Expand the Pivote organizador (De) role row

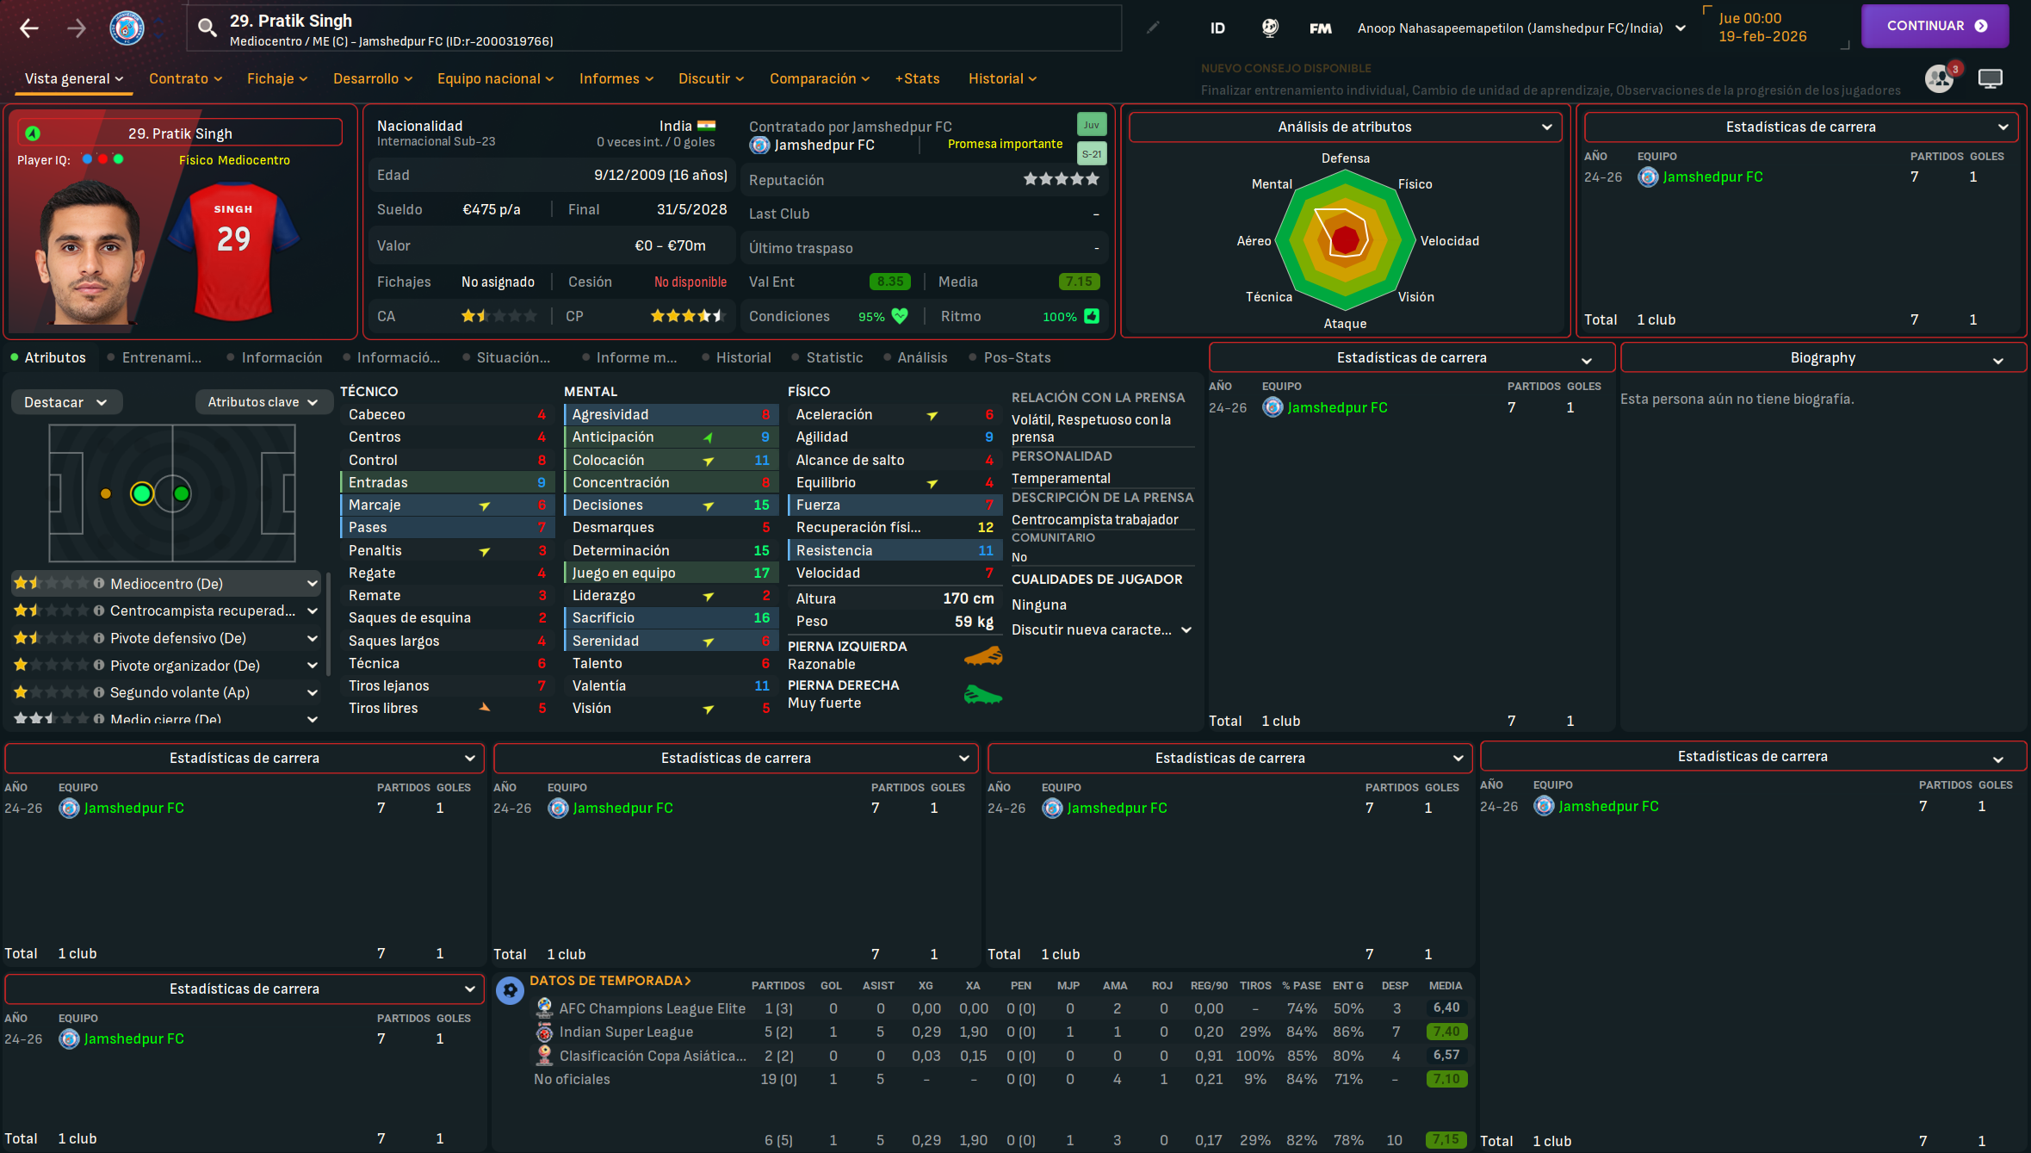312,666
